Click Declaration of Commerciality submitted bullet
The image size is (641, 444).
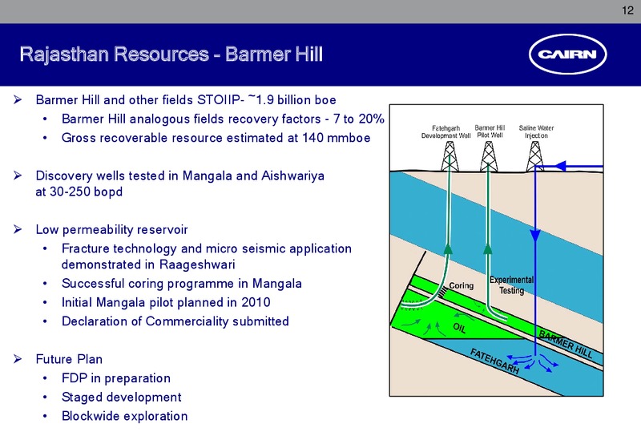[175, 321]
